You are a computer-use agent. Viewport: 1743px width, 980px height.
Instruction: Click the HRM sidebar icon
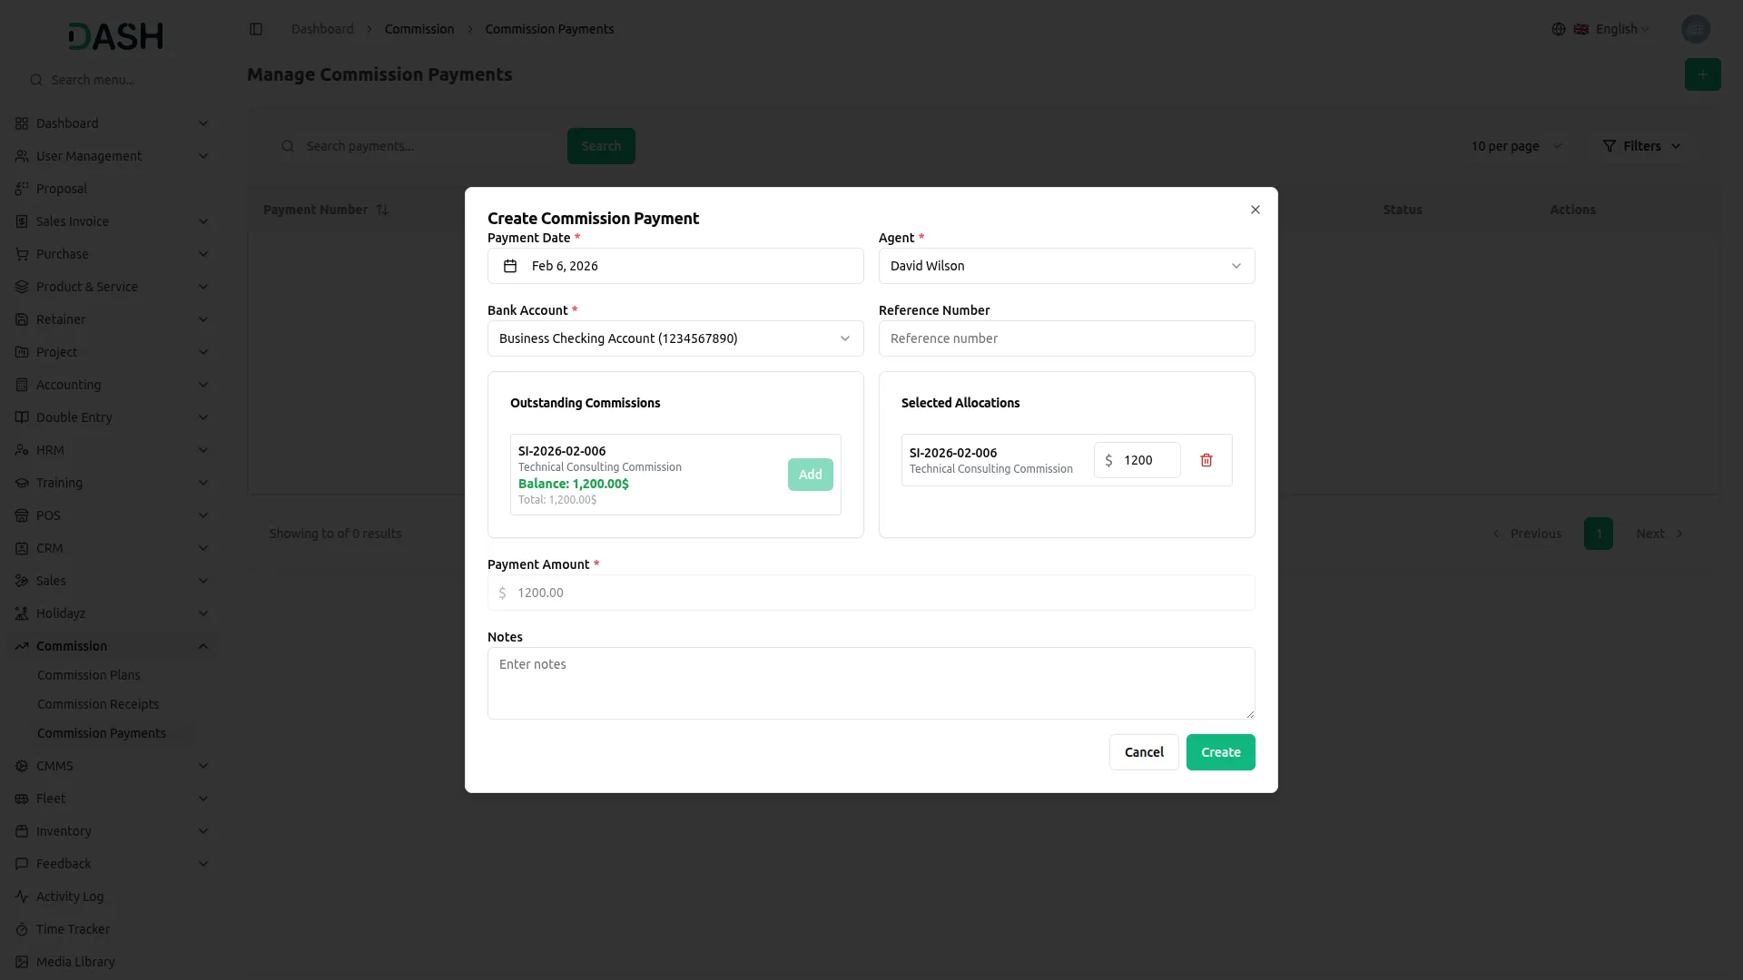click(22, 450)
